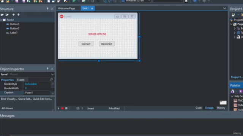Screen dimensions: 243x136
Task: Click the Bind Visually... link
Action: 9,99
